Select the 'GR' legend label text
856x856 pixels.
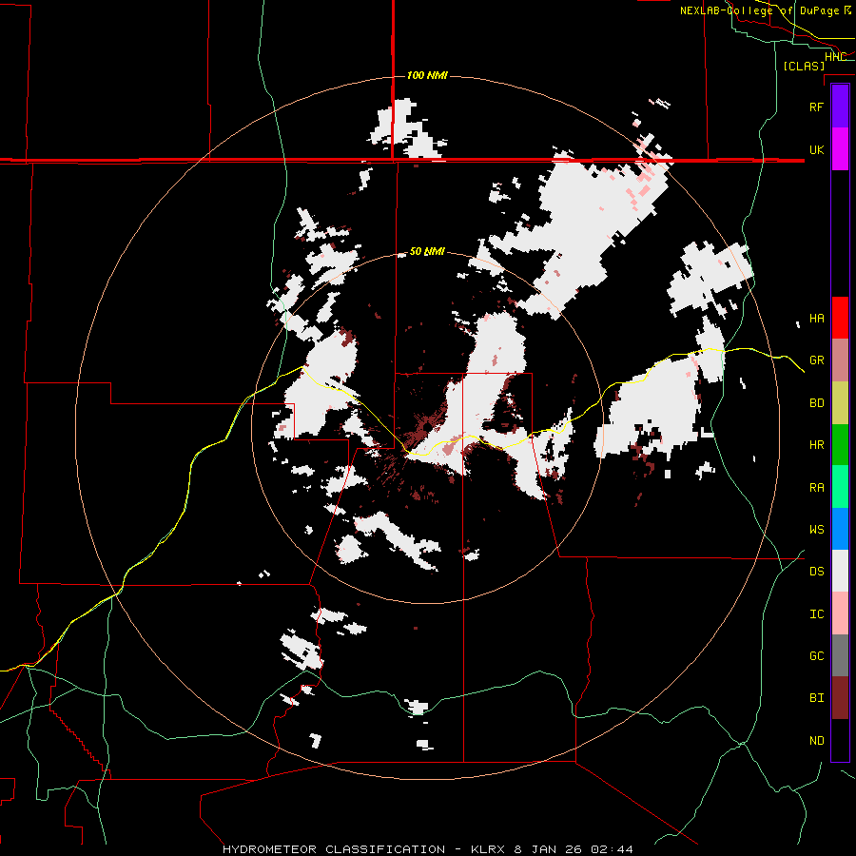pos(816,360)
